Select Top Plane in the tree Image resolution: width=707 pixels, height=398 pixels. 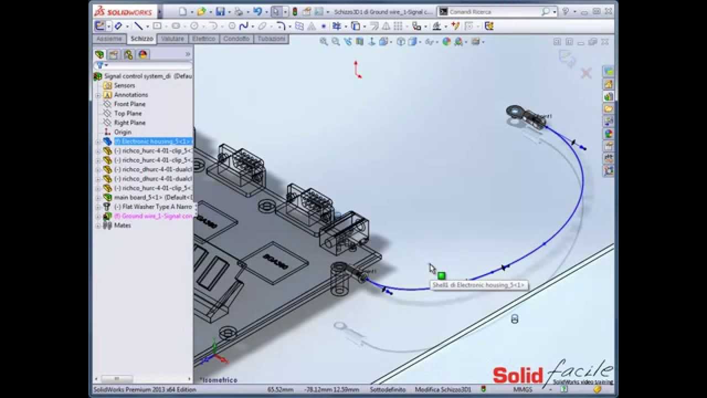coord(128,113)
